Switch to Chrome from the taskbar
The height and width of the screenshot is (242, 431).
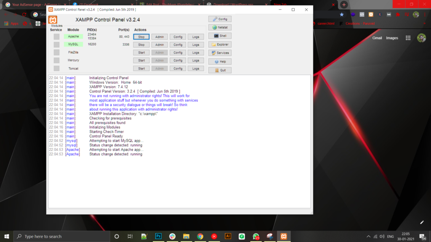(x=200, y=236)
